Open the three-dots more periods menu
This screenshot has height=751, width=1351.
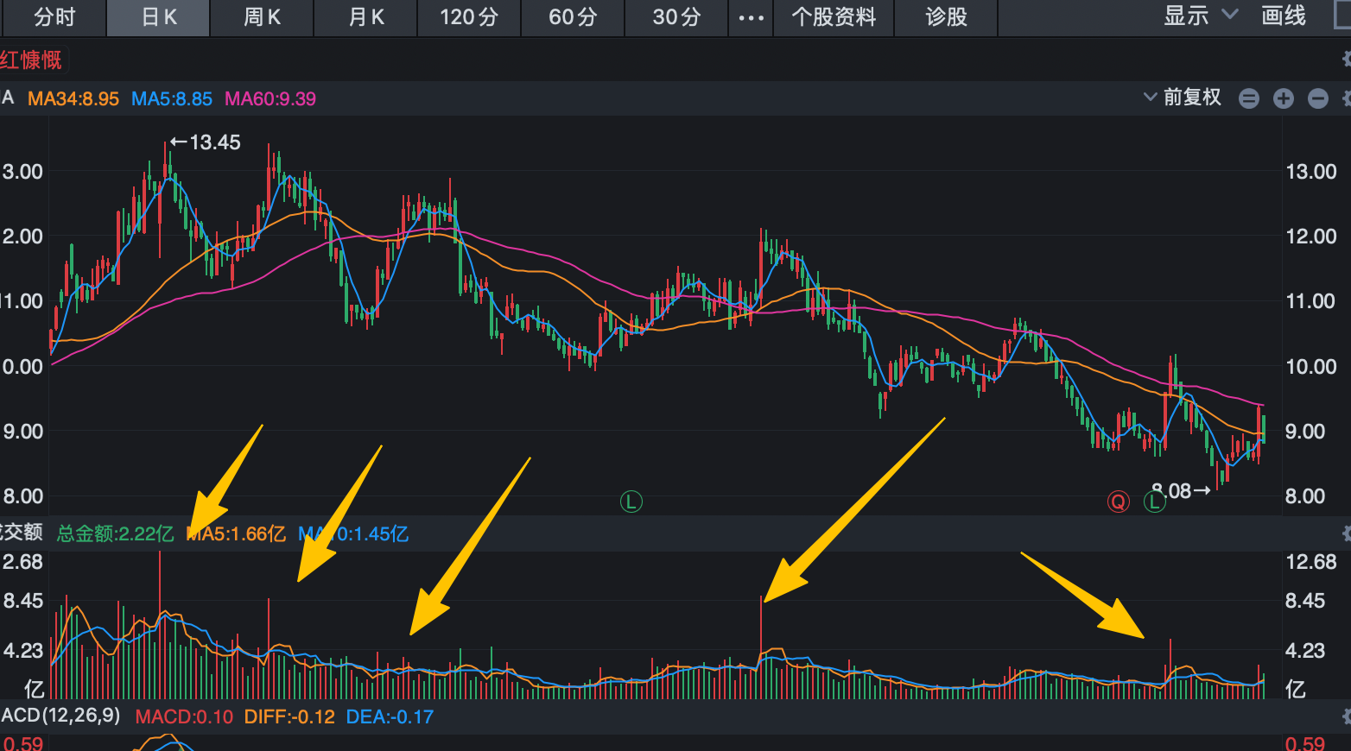(751, 17)
